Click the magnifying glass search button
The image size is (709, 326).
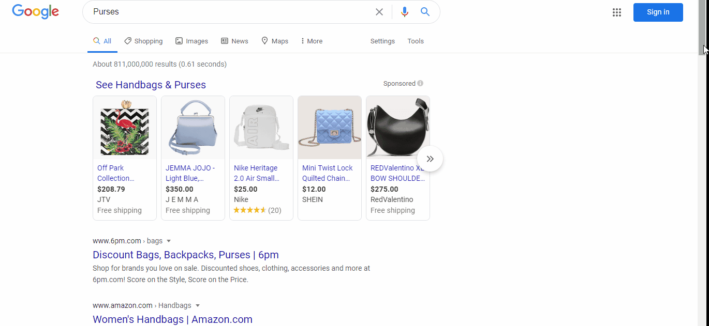(425, 12)
